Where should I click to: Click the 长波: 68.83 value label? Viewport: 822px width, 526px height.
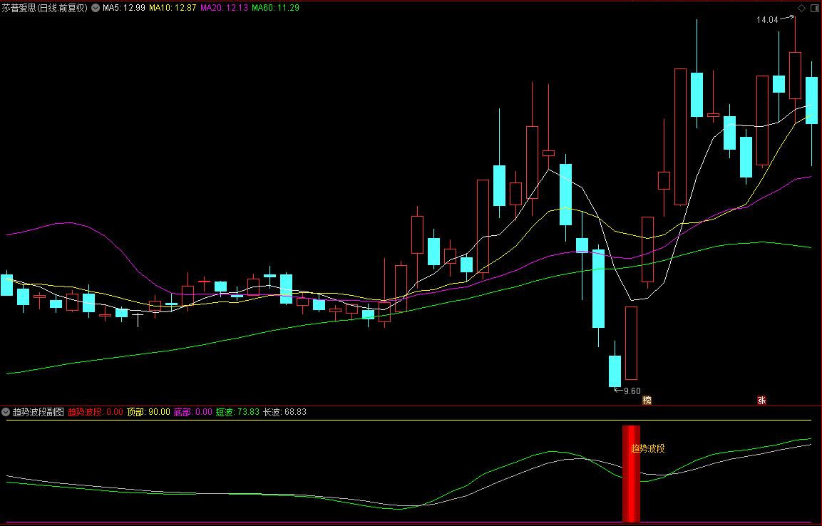[284, 412]
